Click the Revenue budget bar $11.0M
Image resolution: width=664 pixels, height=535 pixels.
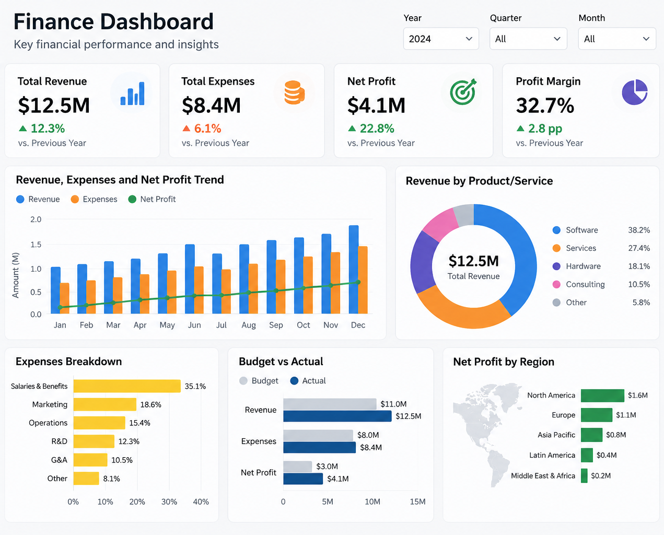pyautogui.click(x=330, y=404)
